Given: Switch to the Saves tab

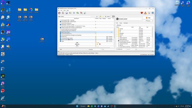Looking at the screenshot, I should (x=121, y=23).
